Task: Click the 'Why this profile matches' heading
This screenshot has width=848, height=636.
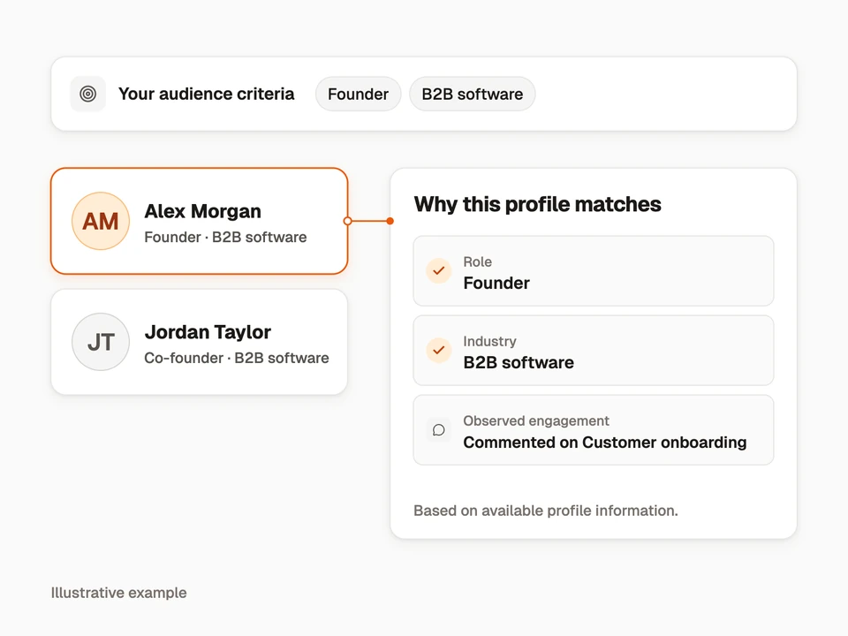Action: point(538,204)
